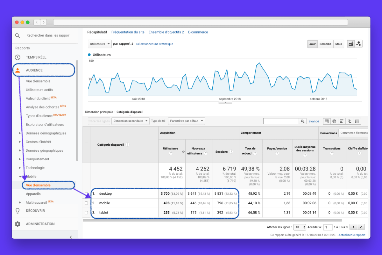Open the pivot table view icon
The height and width of the screenshot is (255, 382).
tap(357, 121)
